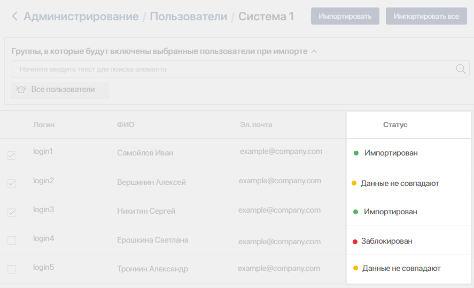
Task: Click red status dot for Заблокирован
Action: coord(355,242)
